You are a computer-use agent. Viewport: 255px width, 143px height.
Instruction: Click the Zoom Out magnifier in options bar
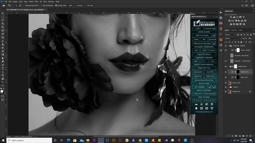(20, 6)
